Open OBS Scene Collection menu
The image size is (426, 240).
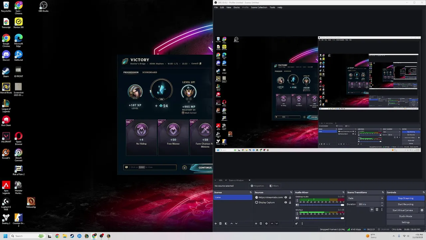259,7
